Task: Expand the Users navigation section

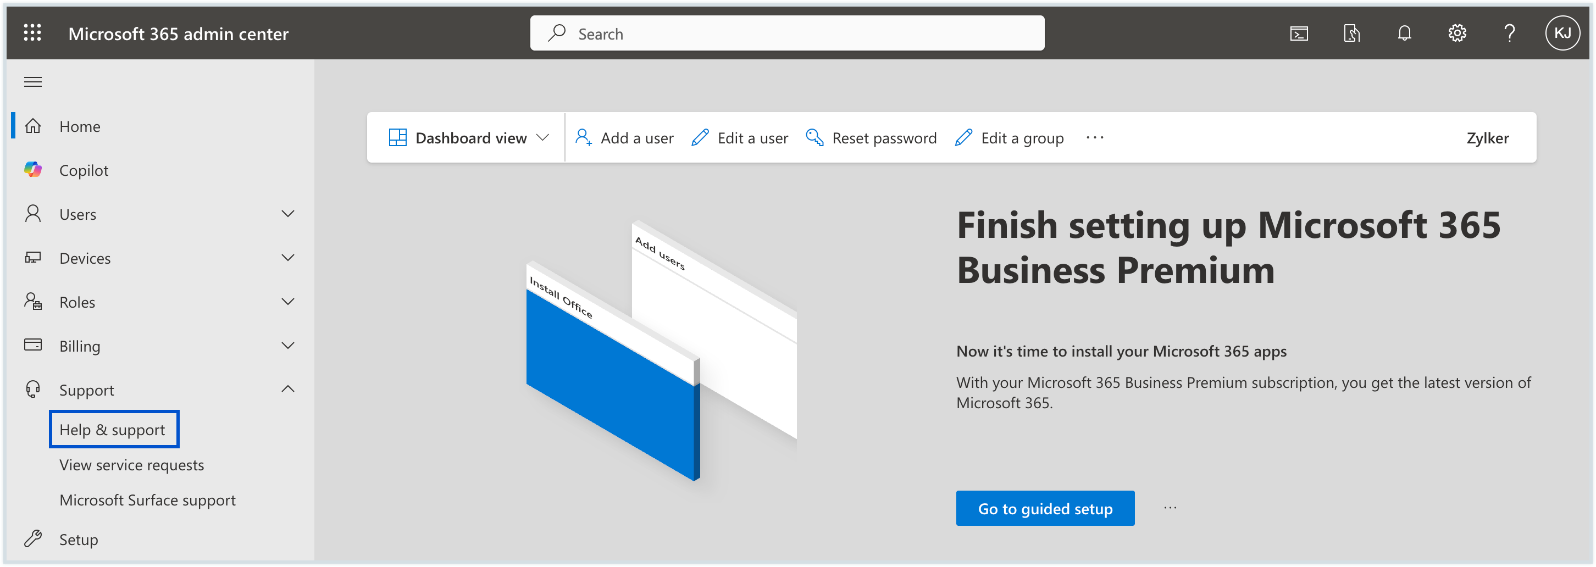Action: [287, 214]
